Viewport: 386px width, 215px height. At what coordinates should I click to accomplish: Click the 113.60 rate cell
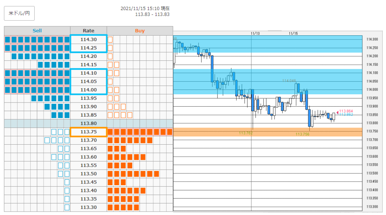click(89, 157)
